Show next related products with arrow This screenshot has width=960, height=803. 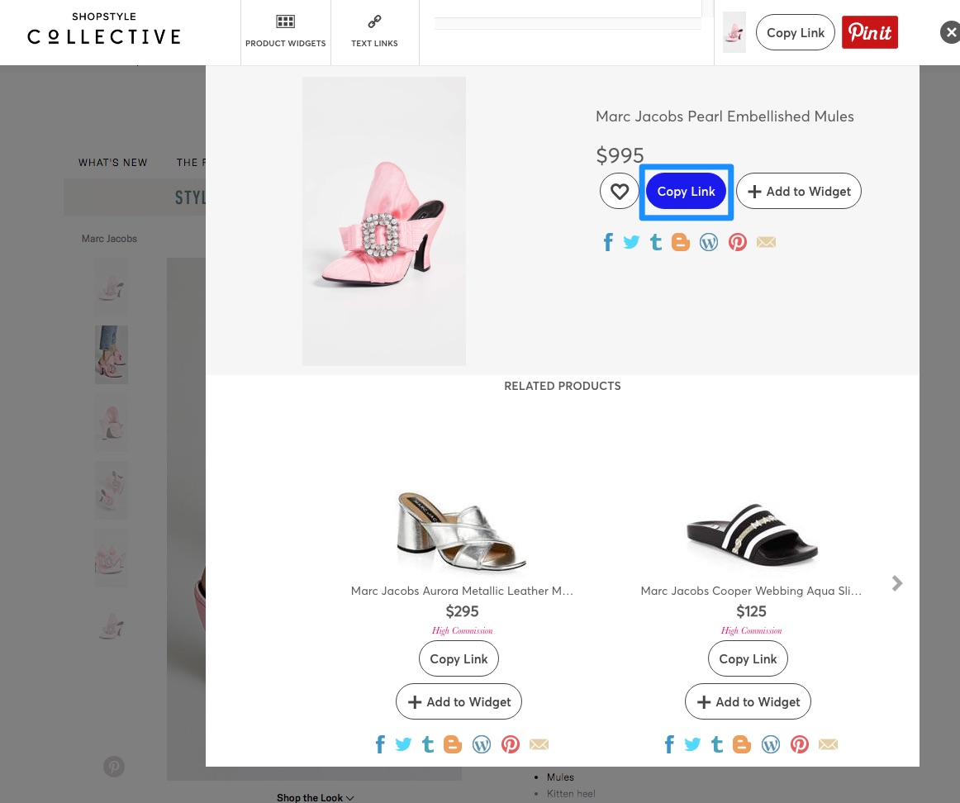click(x=897, y=583)
